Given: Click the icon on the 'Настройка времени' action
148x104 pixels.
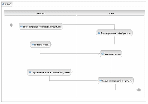Looking at the screenshot, I should coord(33,44).
